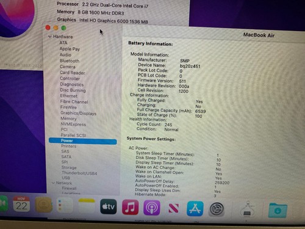Open the Reminders app in the Dock
Image resolution: width=305 pixels, height=229 pixels.
click(x=65, y=205)
